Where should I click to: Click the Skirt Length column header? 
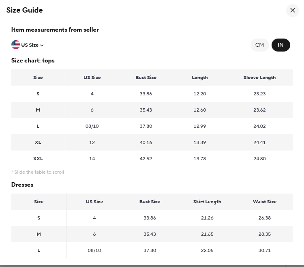[x=207, y=202]
